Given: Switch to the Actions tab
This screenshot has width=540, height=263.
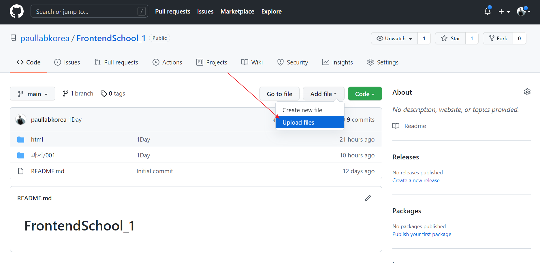Looking at the screenshot, I should point(167,62).
